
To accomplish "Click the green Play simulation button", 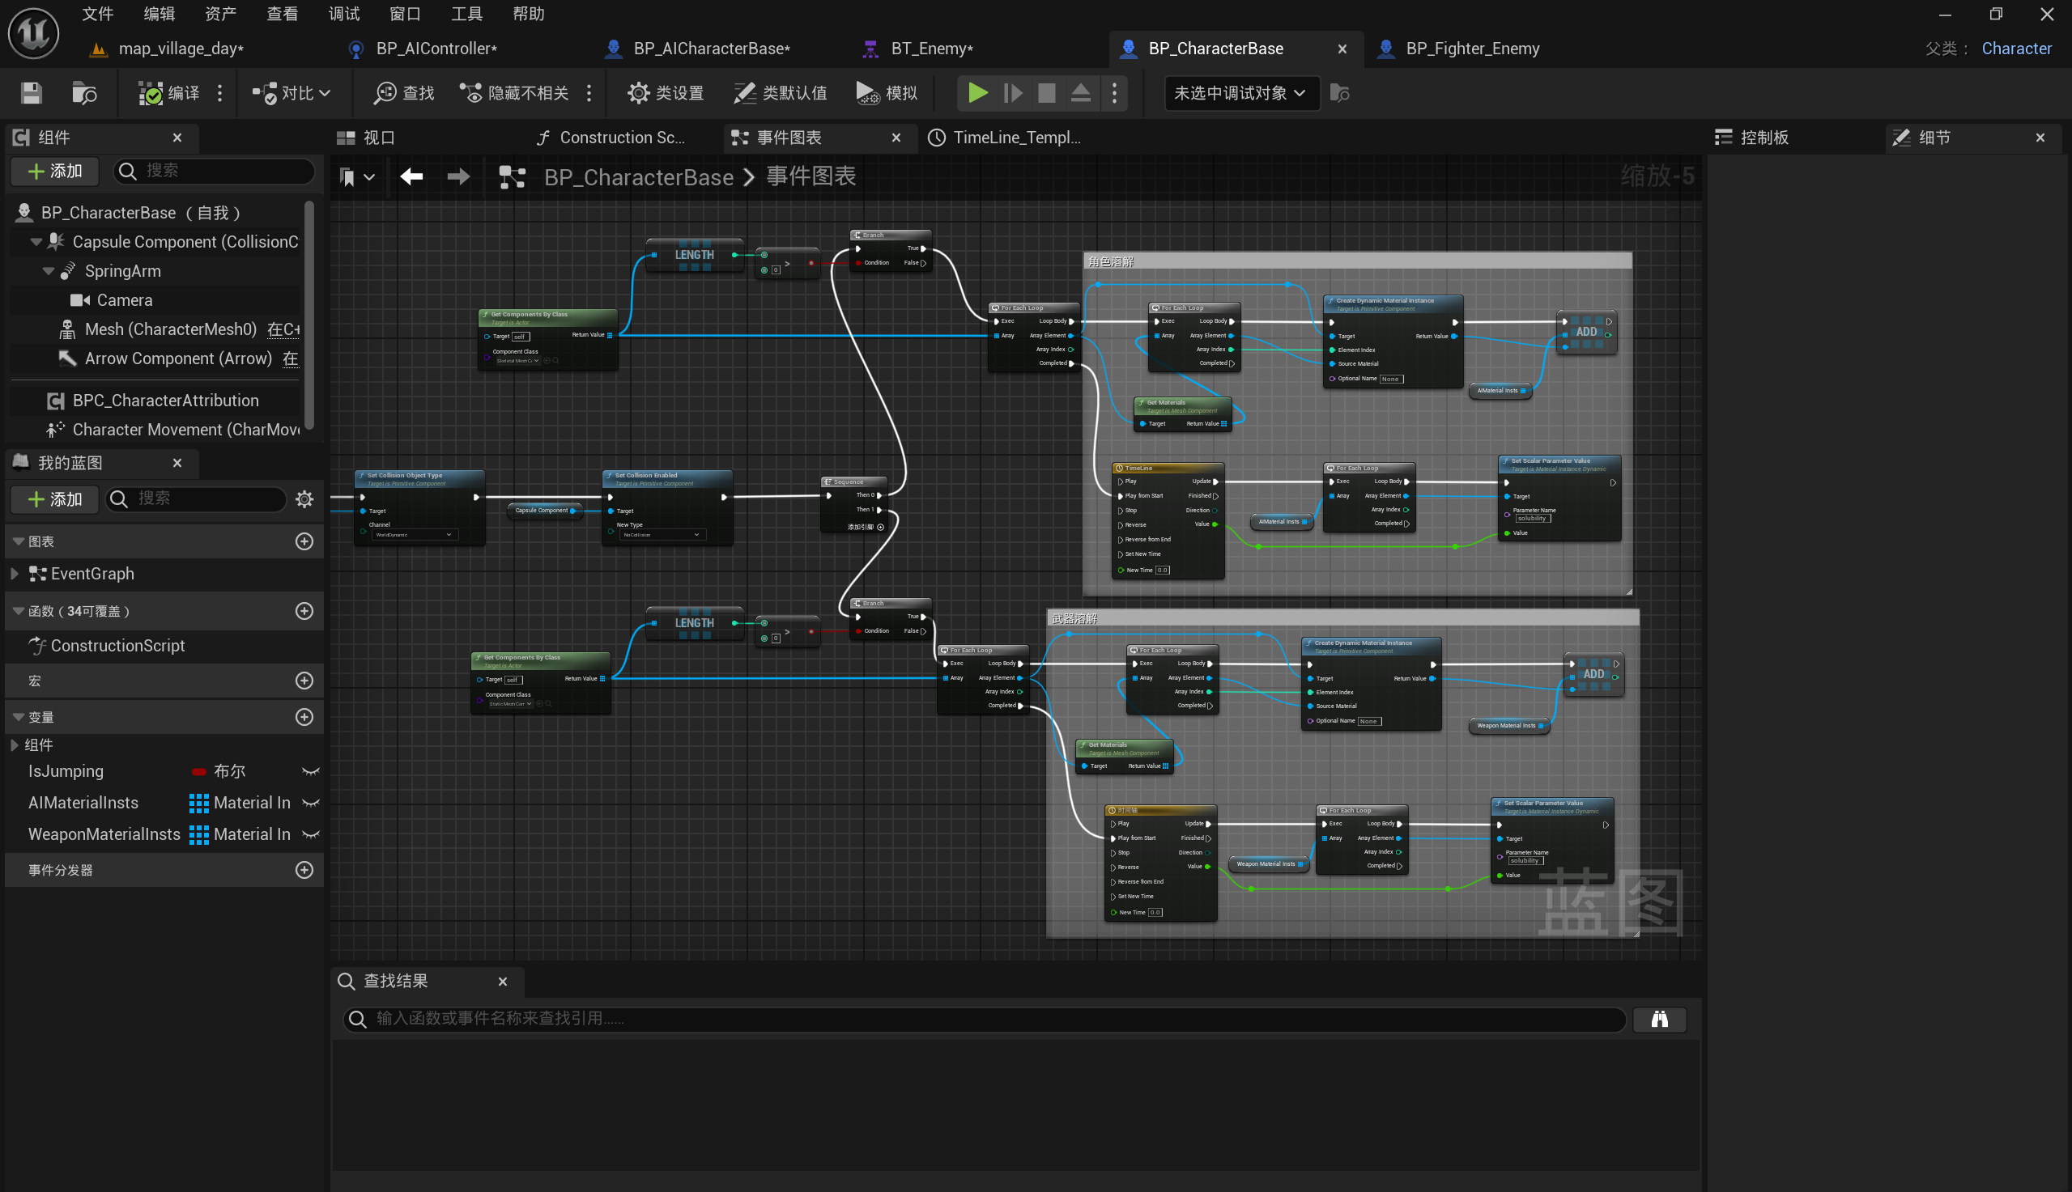I will [977, 92].
